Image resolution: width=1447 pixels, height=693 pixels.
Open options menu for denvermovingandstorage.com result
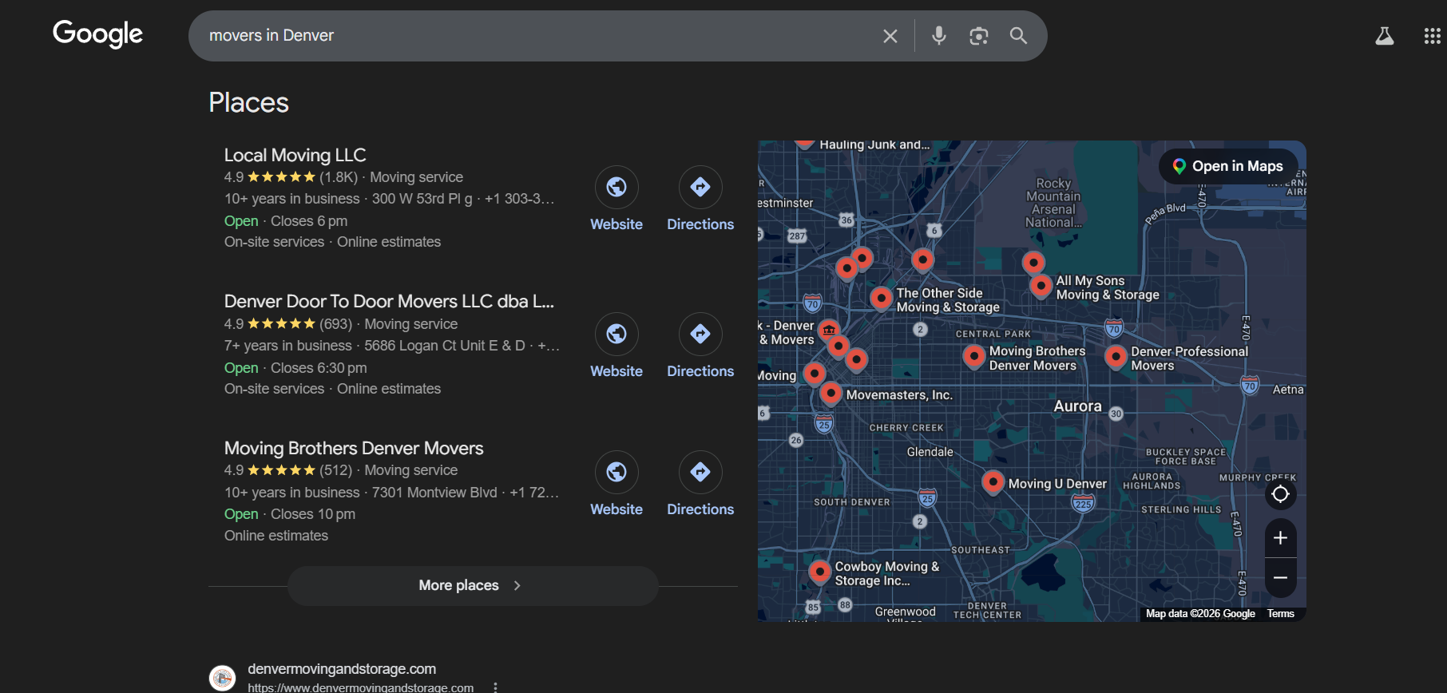click(x=495, y=687)
